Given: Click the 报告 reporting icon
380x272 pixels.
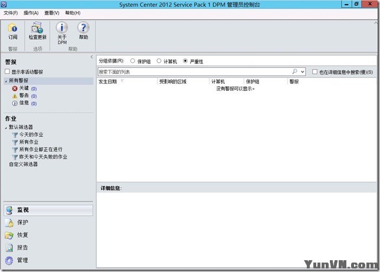Looking at the screenshot, I should [x=9, y=248].
